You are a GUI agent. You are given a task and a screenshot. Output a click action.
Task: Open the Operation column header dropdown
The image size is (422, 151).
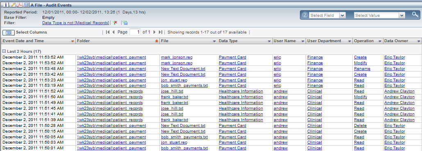pyautogui.click(x=380, y=41)
